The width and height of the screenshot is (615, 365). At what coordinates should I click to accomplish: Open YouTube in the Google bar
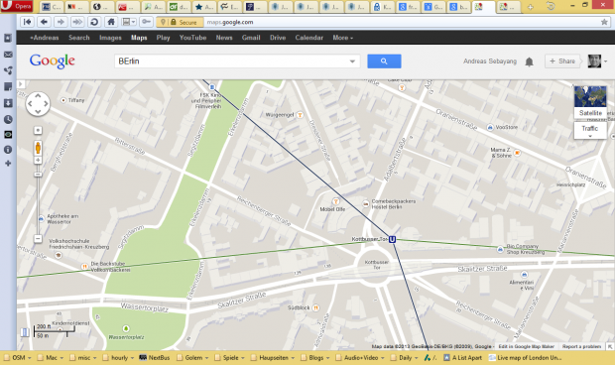pyautogui.click(x=192, y=38)
